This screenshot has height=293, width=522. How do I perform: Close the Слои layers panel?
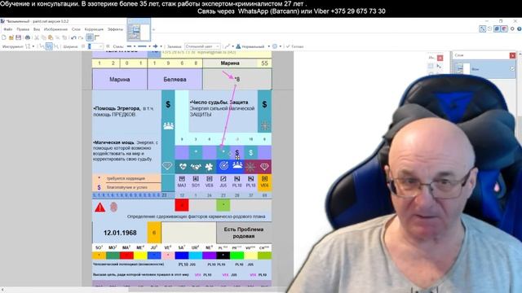pyautogui.click(x=512, y=55)
